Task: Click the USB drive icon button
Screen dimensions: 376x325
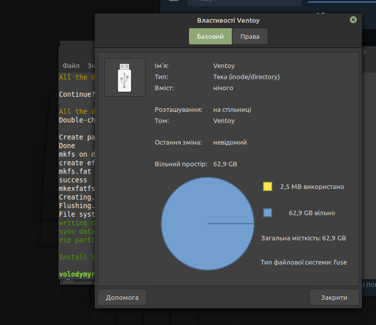Action: (x=125, y=78)
